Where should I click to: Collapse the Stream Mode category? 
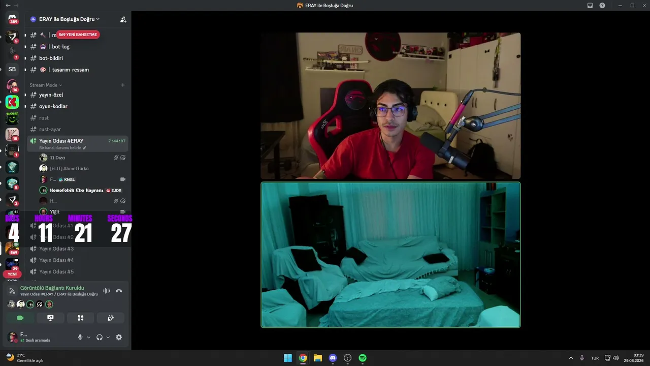pos(46,85)
